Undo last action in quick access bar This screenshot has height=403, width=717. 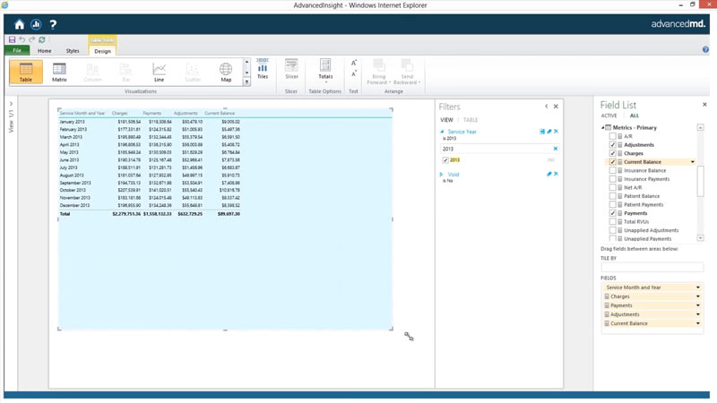pos(22,39)
